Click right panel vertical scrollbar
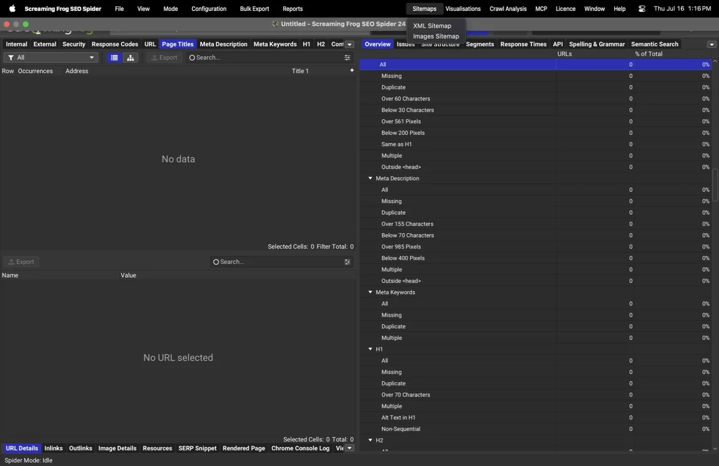The width and height of the screenshot is (719, 466). [714, 185]
